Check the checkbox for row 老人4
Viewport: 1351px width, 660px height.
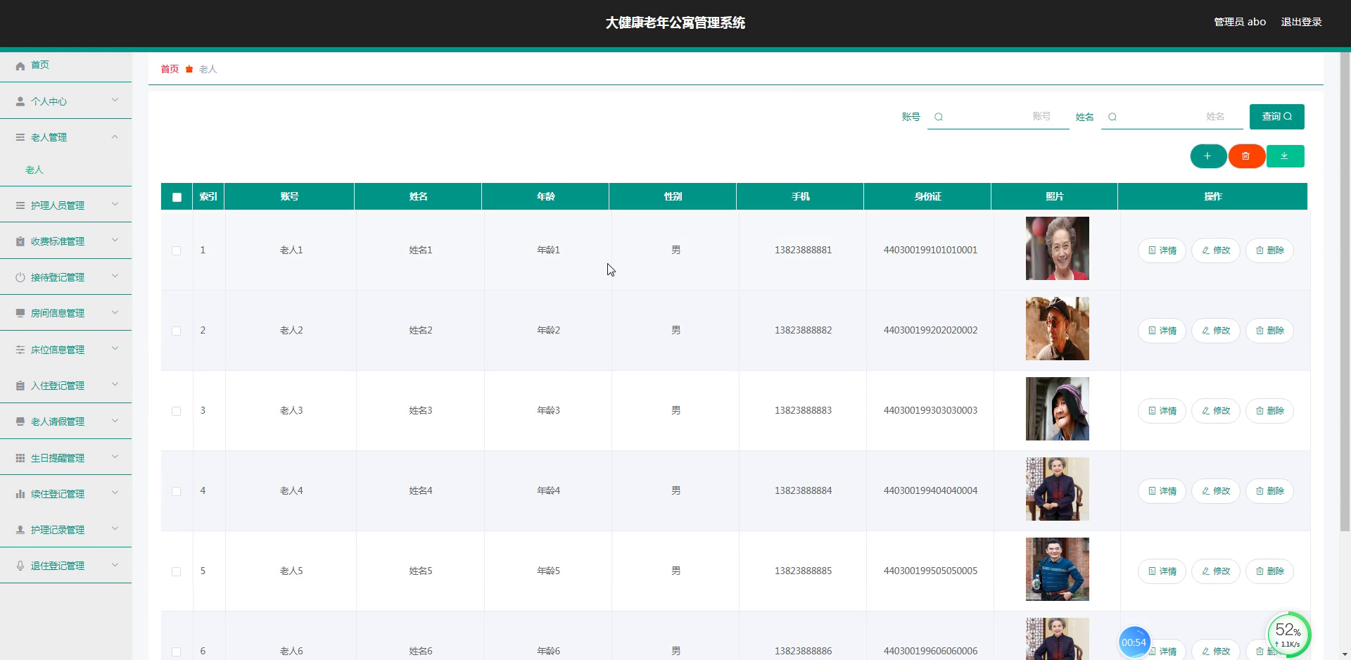177,491
